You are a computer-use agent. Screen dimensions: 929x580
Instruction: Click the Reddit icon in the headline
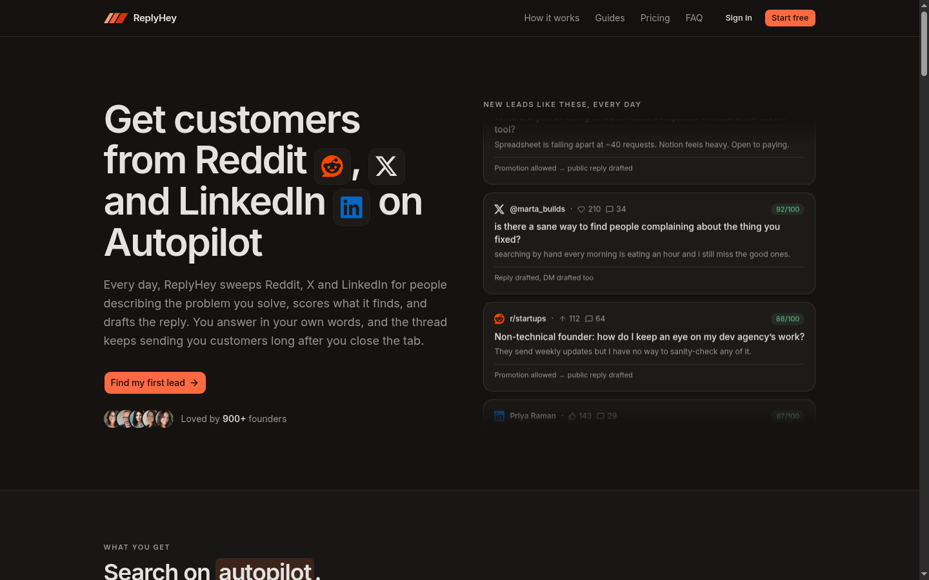pos(332,166)
